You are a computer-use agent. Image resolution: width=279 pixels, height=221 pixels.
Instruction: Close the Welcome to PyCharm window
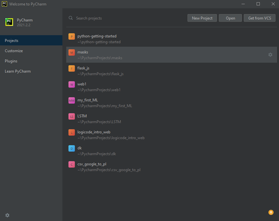[273, 4]
